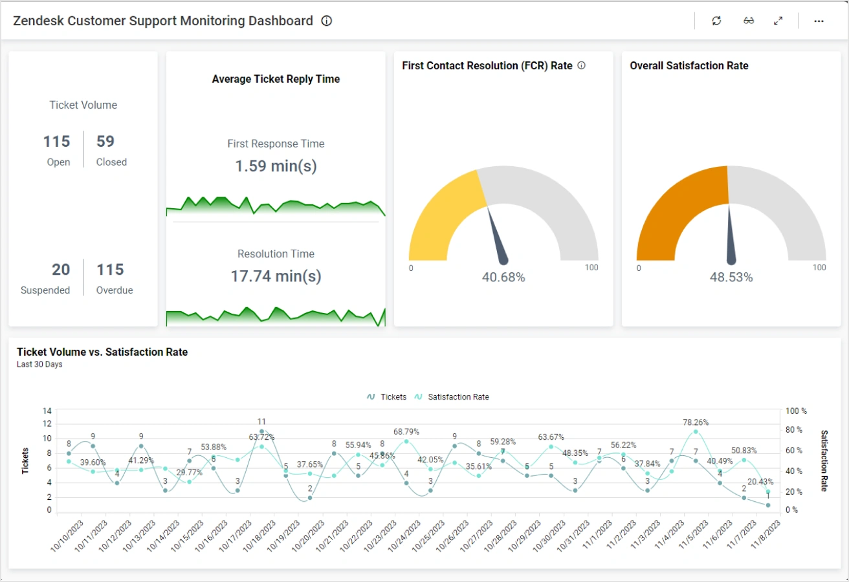Select the Ticket Volume panel title

click(x=83, y=105)
